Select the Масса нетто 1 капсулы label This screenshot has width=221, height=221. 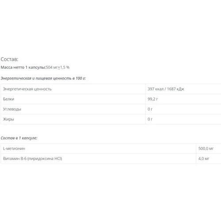click(x=23, y=67)
